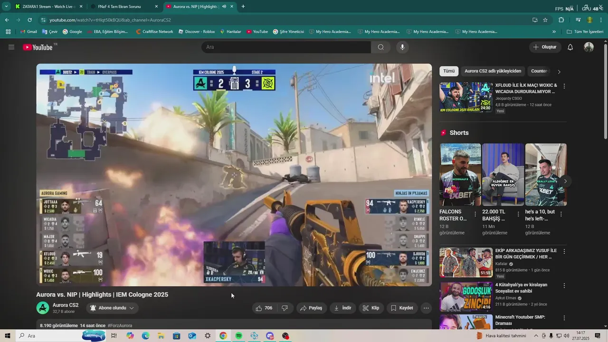Like the video with thumbs up
The image size is (608, 342).
[x=264, y=308]
